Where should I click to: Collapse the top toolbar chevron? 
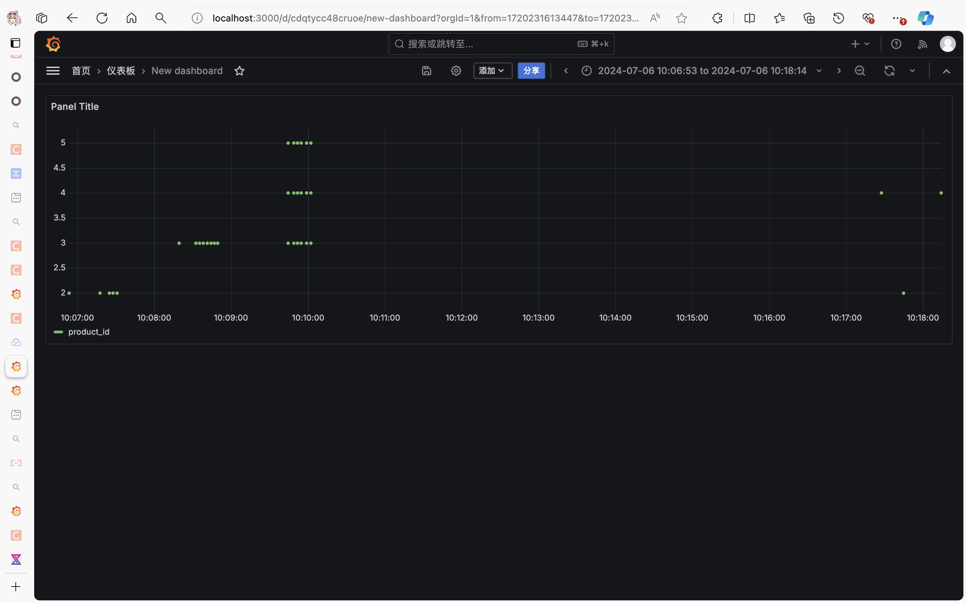pos(946,71)
